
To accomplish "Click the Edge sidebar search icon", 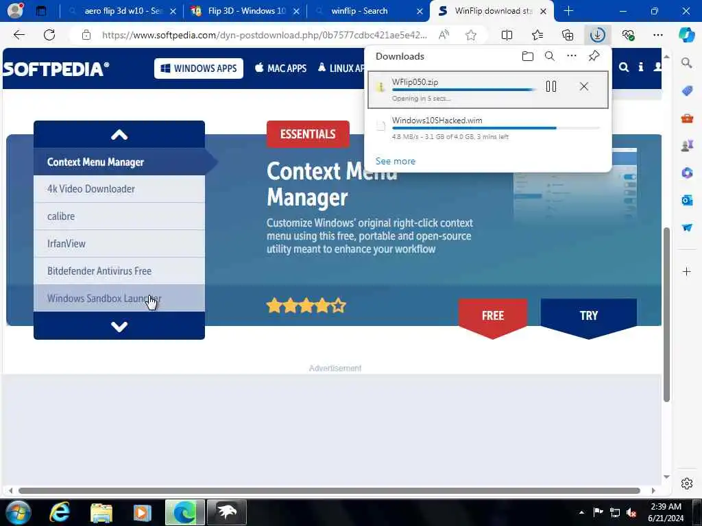I will [687, 63].
